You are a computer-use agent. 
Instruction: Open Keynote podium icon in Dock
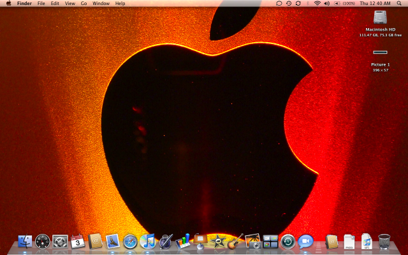tap(200, 242)
